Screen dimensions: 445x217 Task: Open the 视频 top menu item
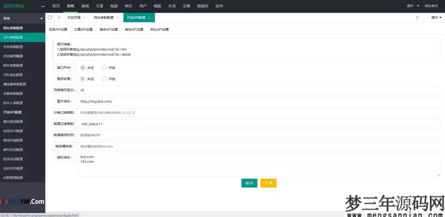pos(114,6)
